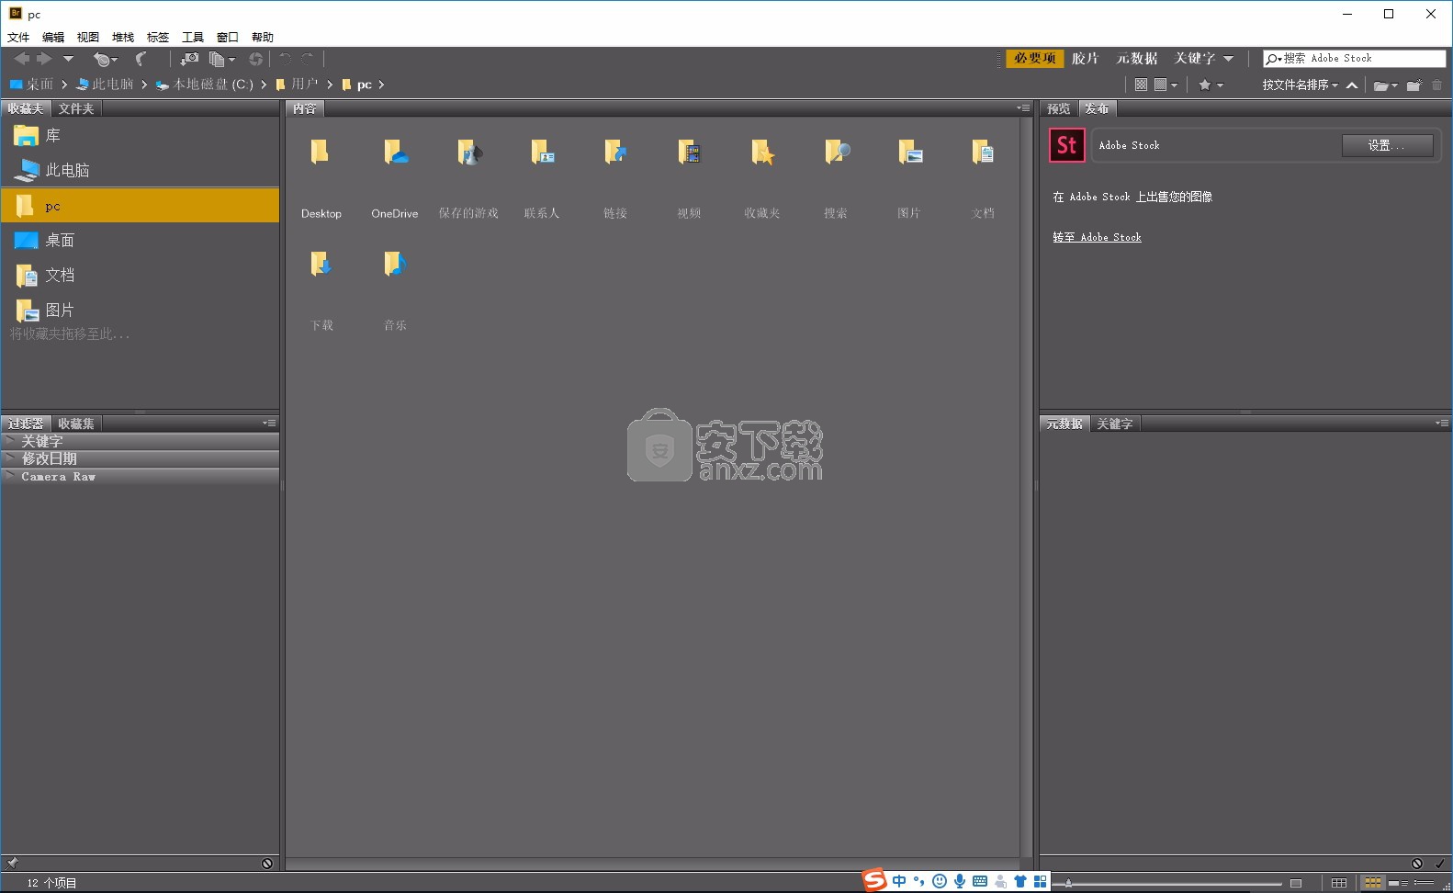The image size is (1453, 893).
Task: Open the 转至 Adobe Stock link
Action: click(1098, 237)
